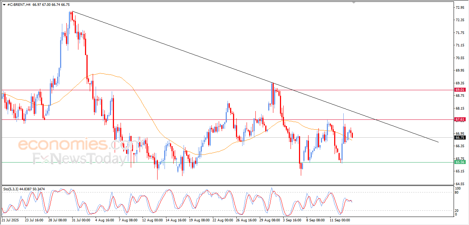This screenshot has height=225, width=469.
Task: Click the #C-BRENT,H4 chart title text
Action: (x=19, y=5)
